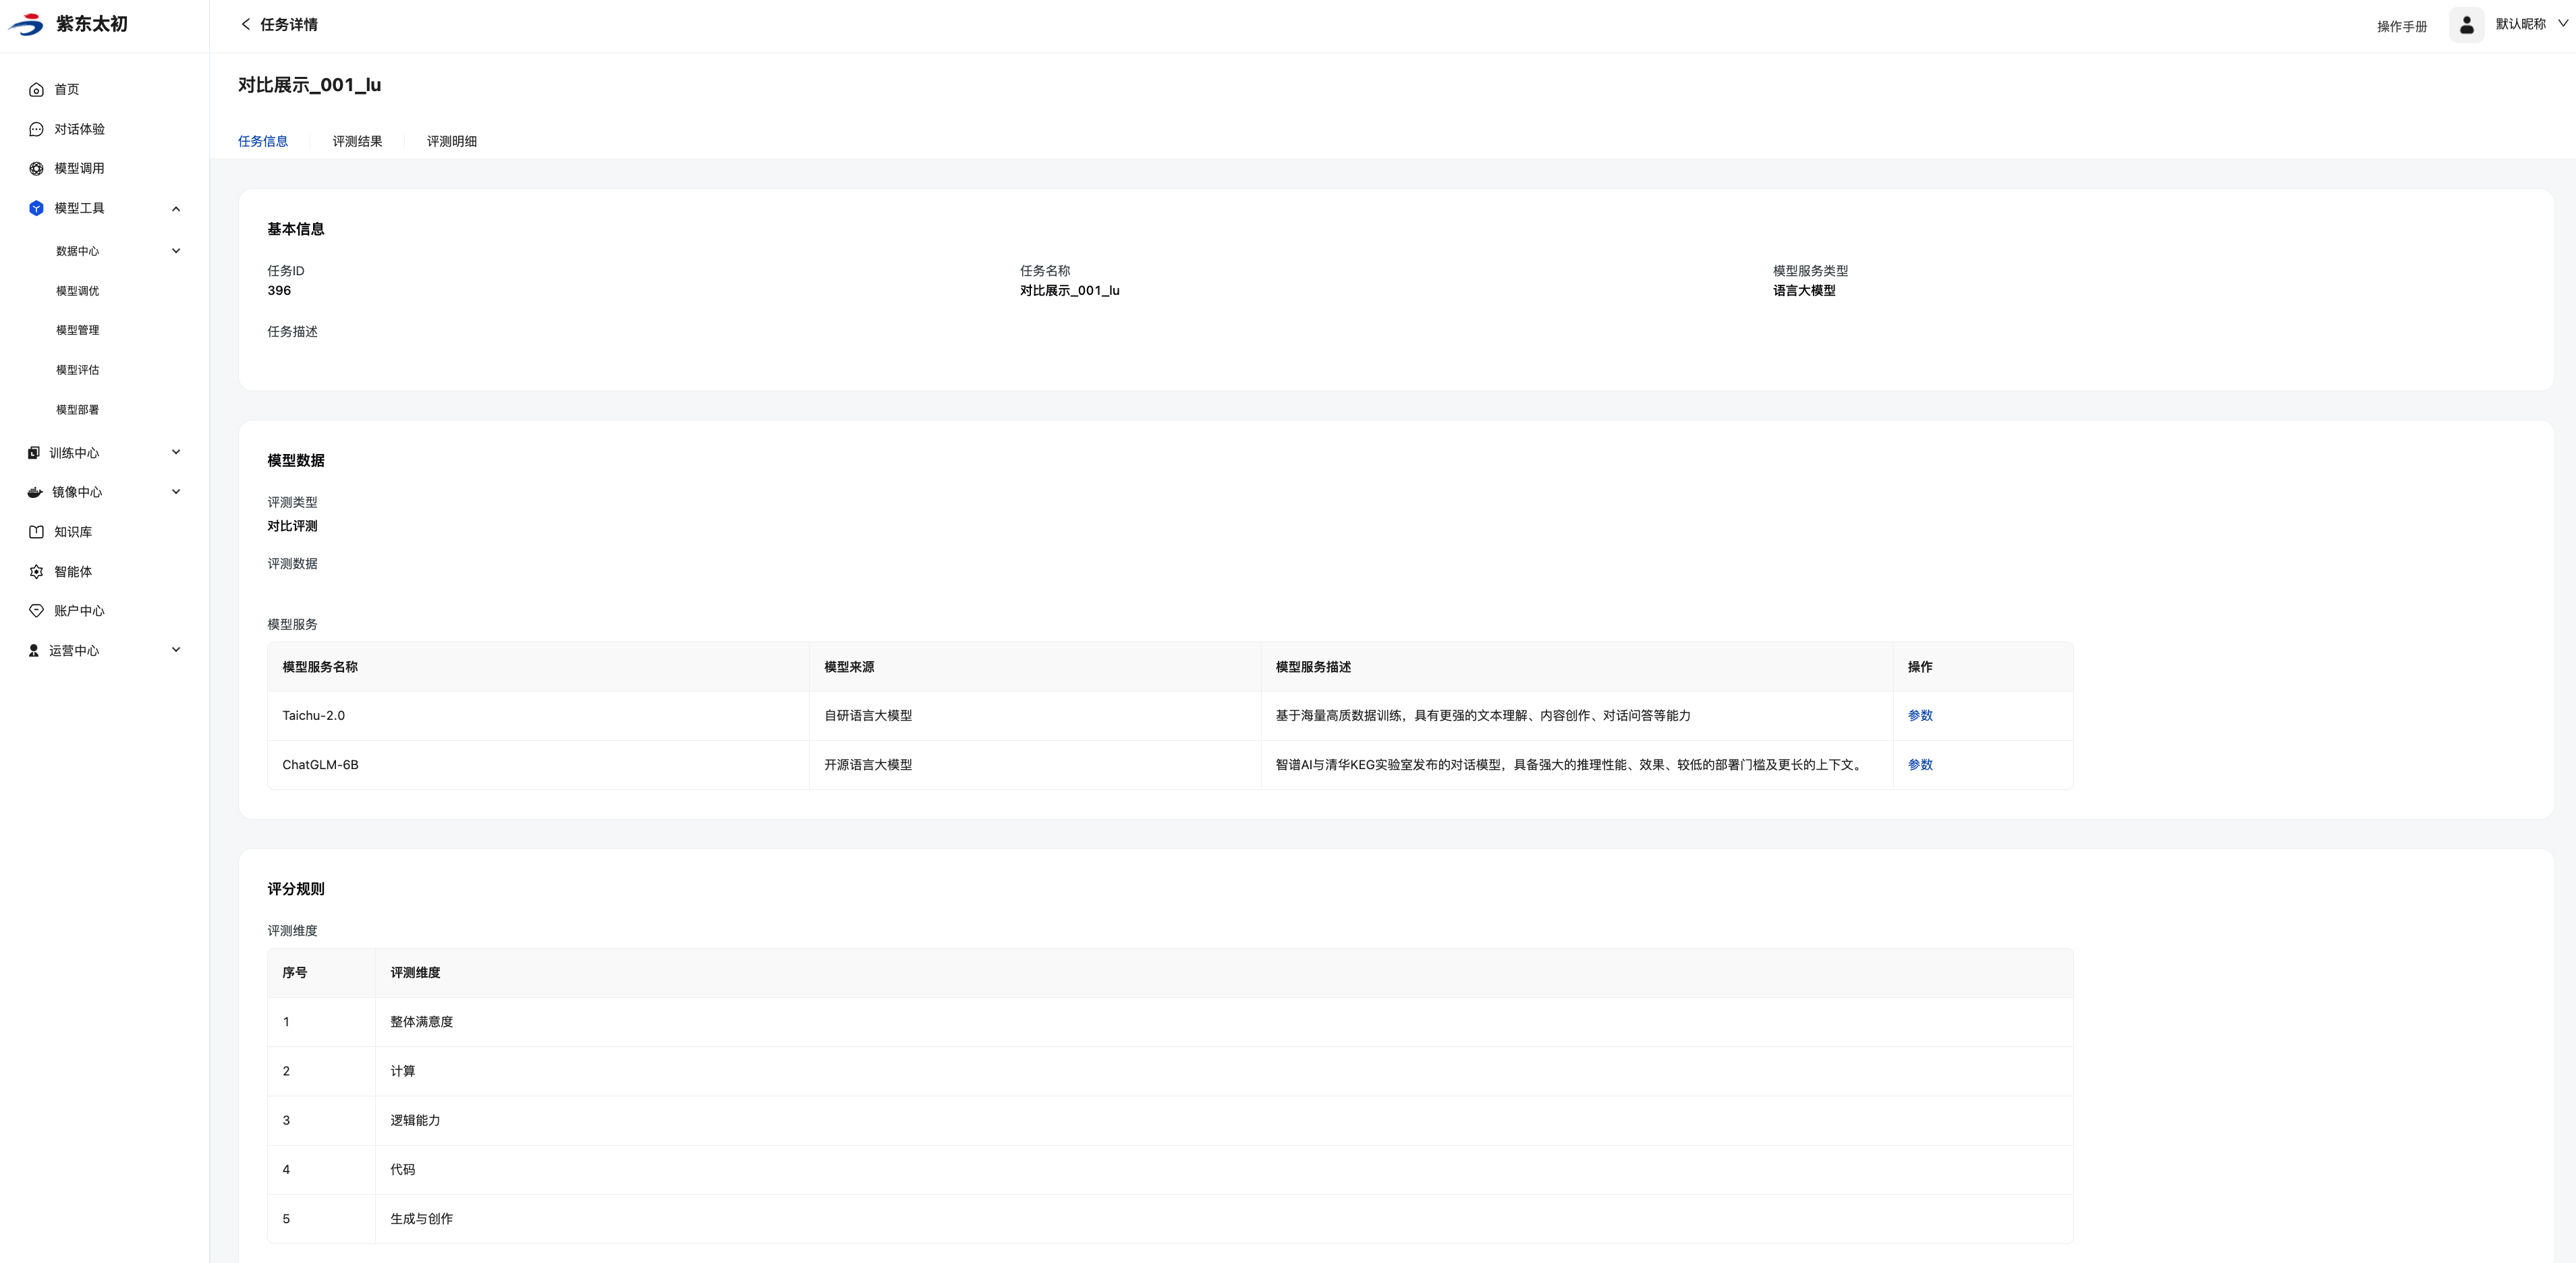Viewport: 2576px width, 1263px height.
Task: Open 参数 link for ChatGLM-6B
Action: click(1919, 765)
